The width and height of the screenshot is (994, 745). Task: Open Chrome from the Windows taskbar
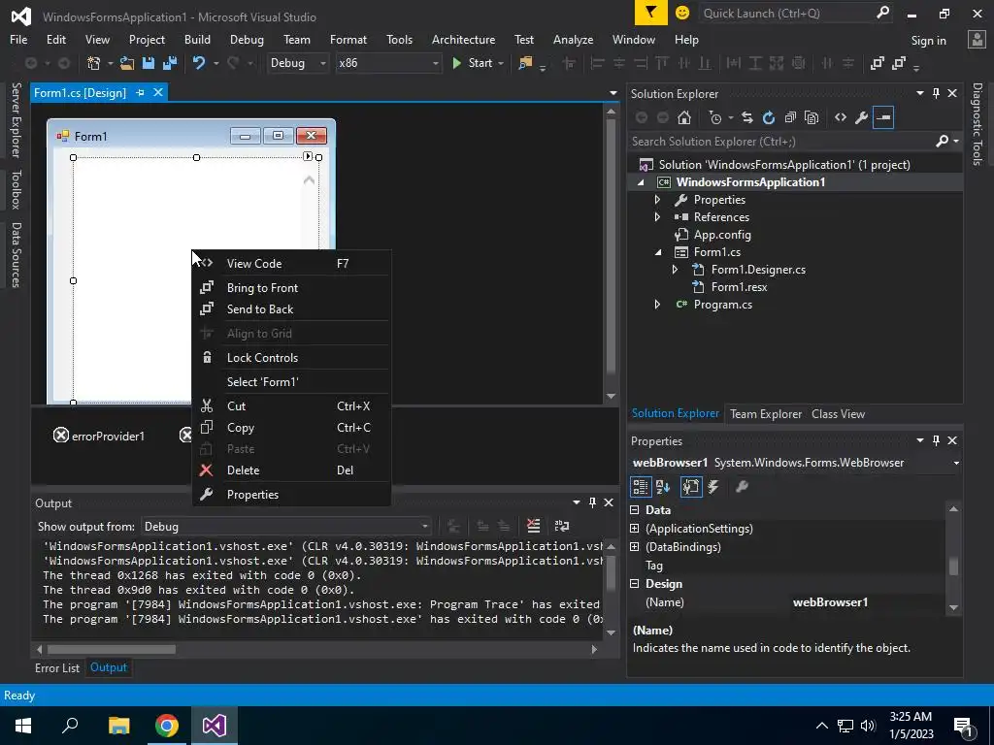(167, 726)
